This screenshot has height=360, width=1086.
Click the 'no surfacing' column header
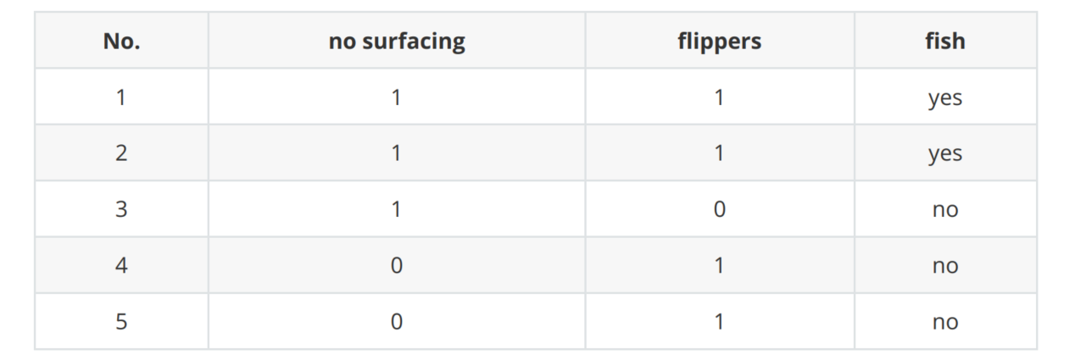tap(397, 41)
